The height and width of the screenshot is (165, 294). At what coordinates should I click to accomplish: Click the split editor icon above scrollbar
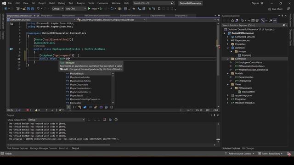tap(218, 20)
